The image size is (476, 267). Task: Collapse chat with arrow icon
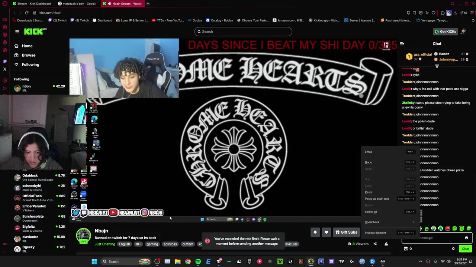[x=402, y=44]
